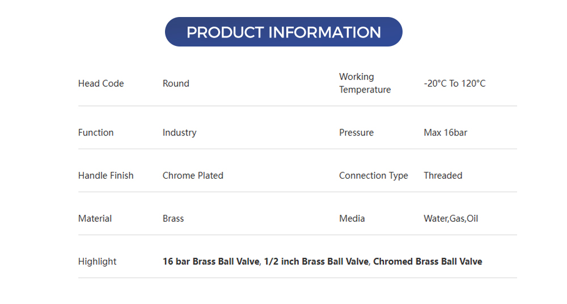The width and height of the screenshot is (567, 304).
Task: Open the 1/2 inch Brass Ball Valve link
Action: click(x=317, y=261)
